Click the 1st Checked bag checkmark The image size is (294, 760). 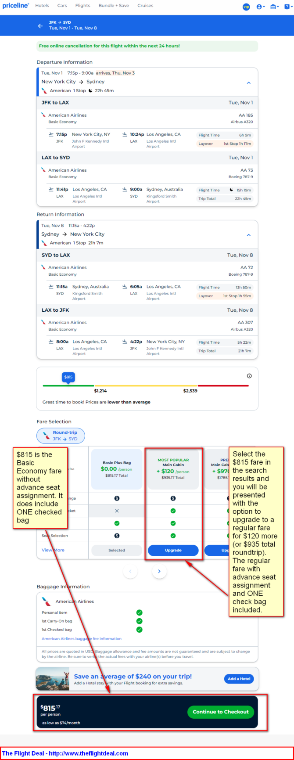[x=139, y=630]
